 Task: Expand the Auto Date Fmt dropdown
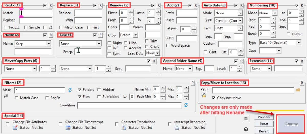click(x=240, y=28)
